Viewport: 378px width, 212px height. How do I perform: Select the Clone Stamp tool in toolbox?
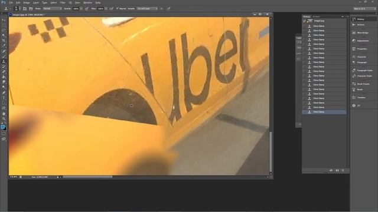click(4, 61)
